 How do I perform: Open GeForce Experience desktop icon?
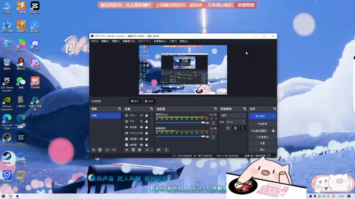coord(7,103)
